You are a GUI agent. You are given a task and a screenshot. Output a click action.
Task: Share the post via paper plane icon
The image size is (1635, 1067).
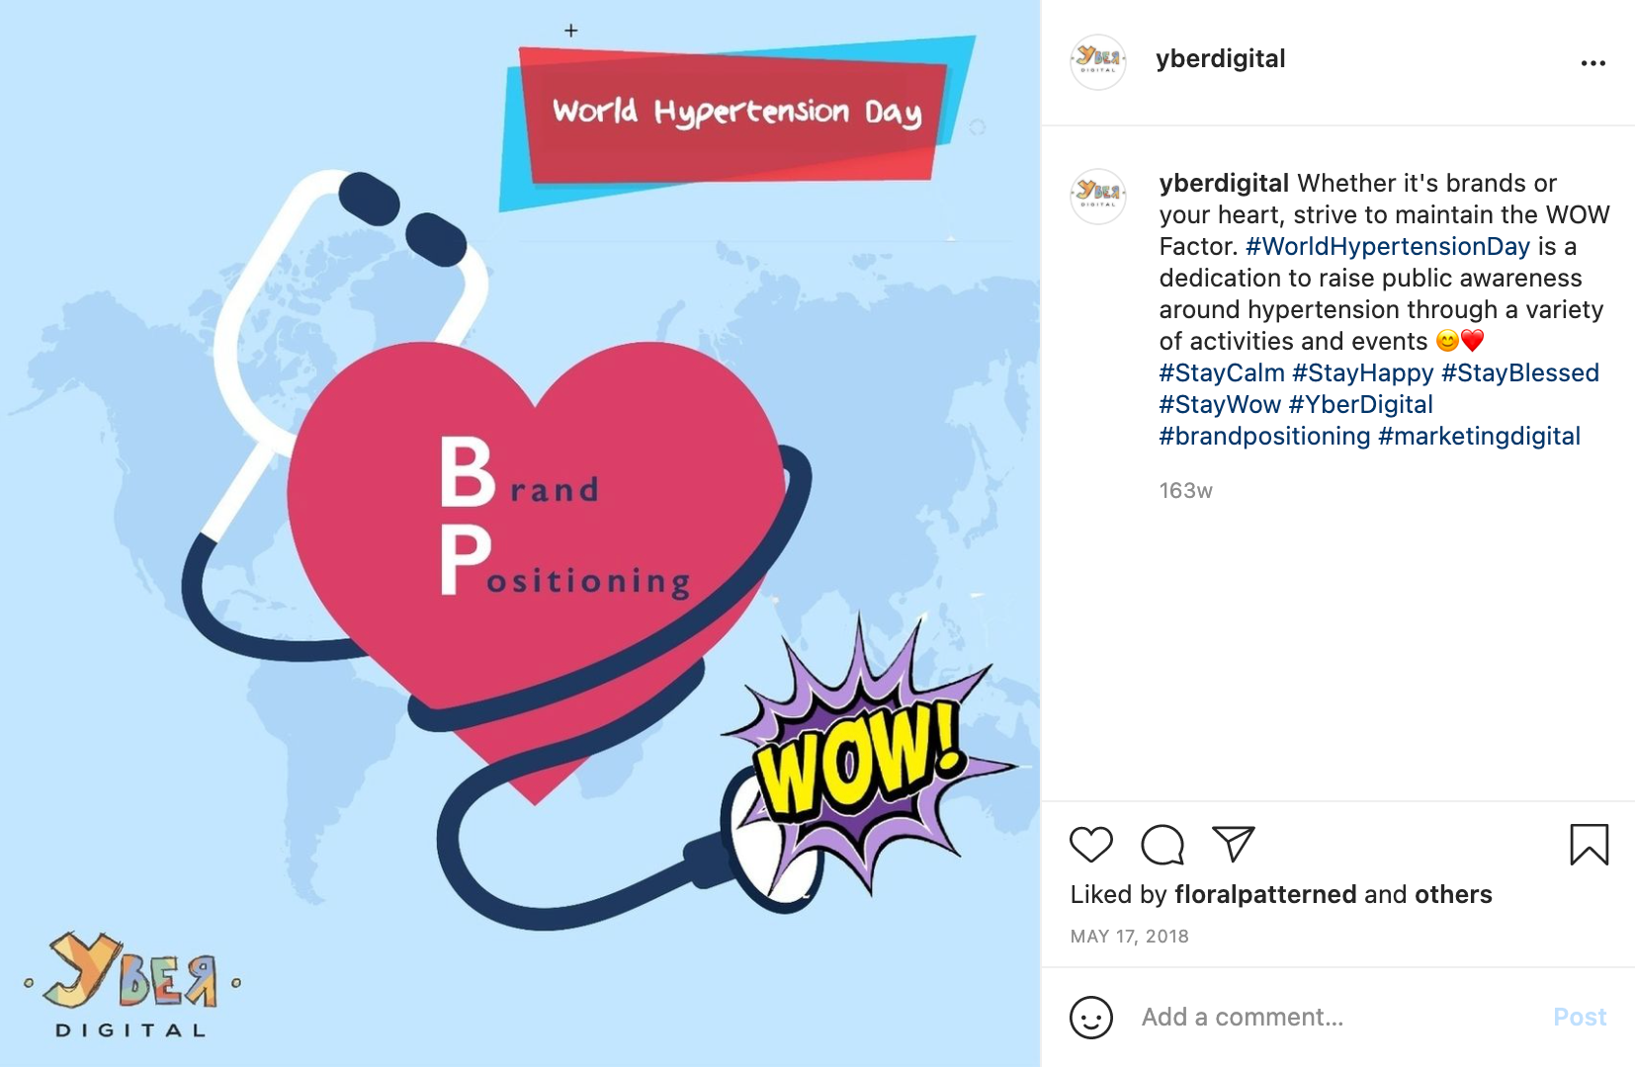[1234, 845]
